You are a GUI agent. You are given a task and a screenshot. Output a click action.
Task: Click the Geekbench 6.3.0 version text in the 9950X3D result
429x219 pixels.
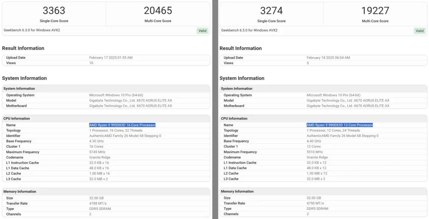pyautogui.click(x=32, y=30)
